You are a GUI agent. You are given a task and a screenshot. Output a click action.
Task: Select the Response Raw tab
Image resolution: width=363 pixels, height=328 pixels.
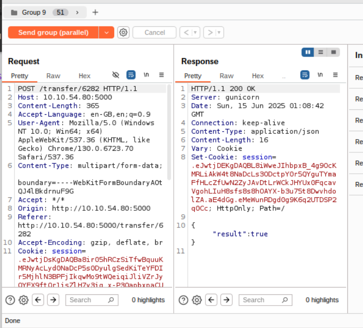tap(227, 76)
